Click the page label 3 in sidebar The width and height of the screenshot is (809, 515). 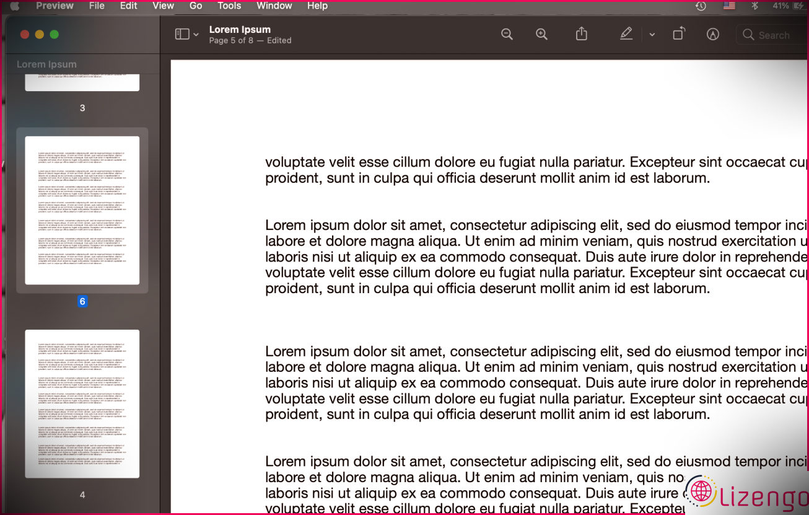pyautogui.click(x=82, y=108)
